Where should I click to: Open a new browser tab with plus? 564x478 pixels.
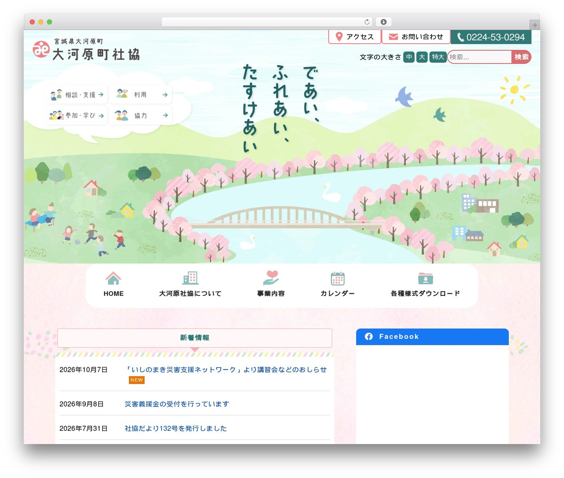click(535, 25)
